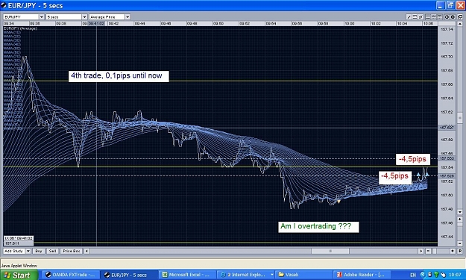Switch to the EUR/JPY - 5 secs taskbar window

[129, 275]
